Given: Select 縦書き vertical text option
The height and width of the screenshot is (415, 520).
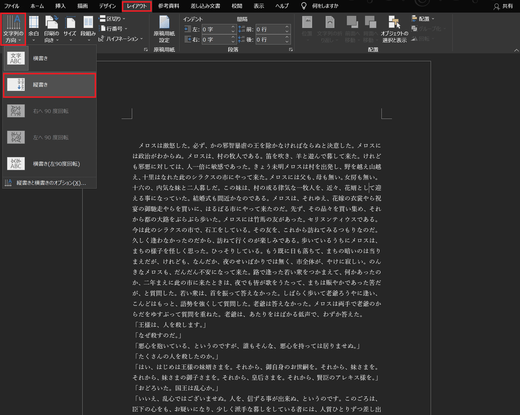Looking at the screenshot, I should click(x=49, y=84).
